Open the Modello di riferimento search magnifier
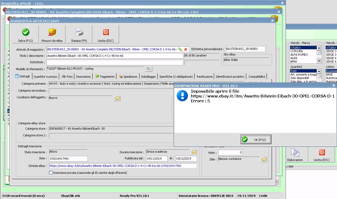The height and width of the screenshot is (199, 337). [149, 69]
